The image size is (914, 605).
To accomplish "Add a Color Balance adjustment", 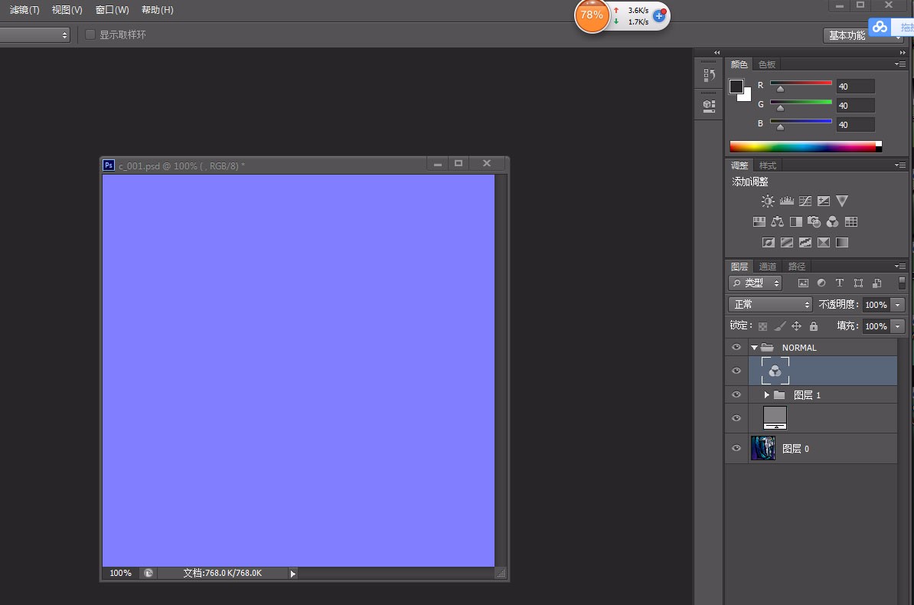I will click(777, 222).
